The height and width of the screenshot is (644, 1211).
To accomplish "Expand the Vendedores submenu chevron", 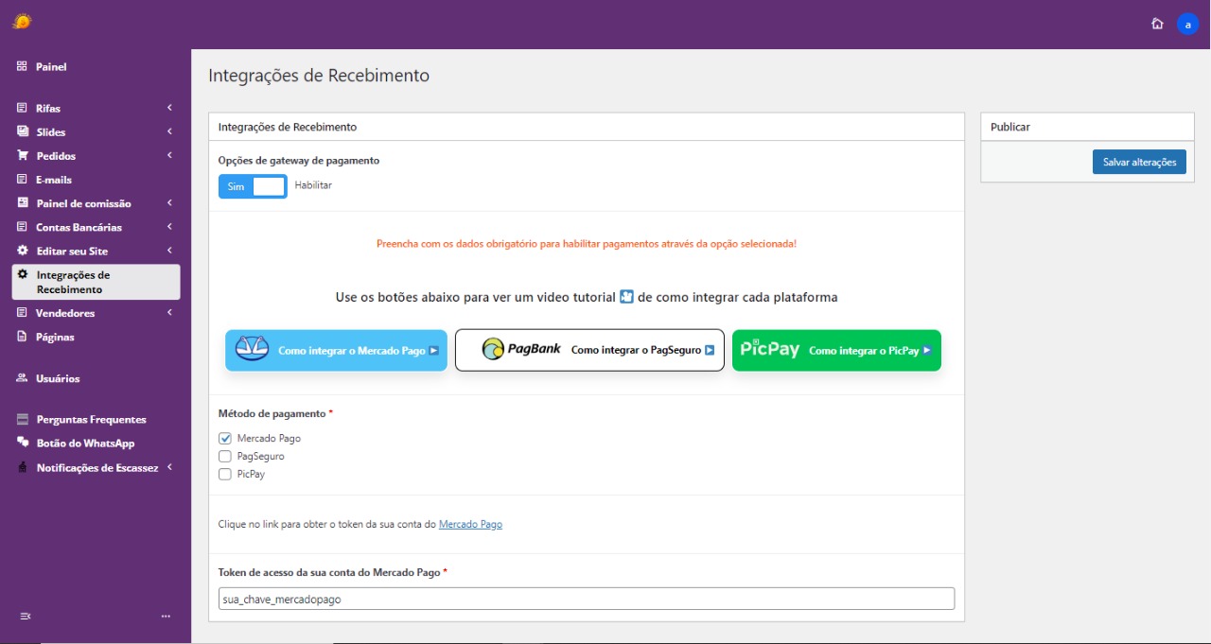I will coord(169,313).
